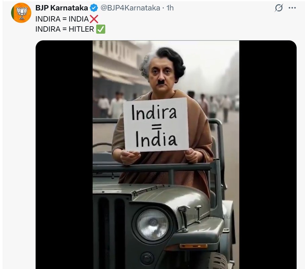
Task: Open the 1h timestamp permalink
Action: coord(170,8)
